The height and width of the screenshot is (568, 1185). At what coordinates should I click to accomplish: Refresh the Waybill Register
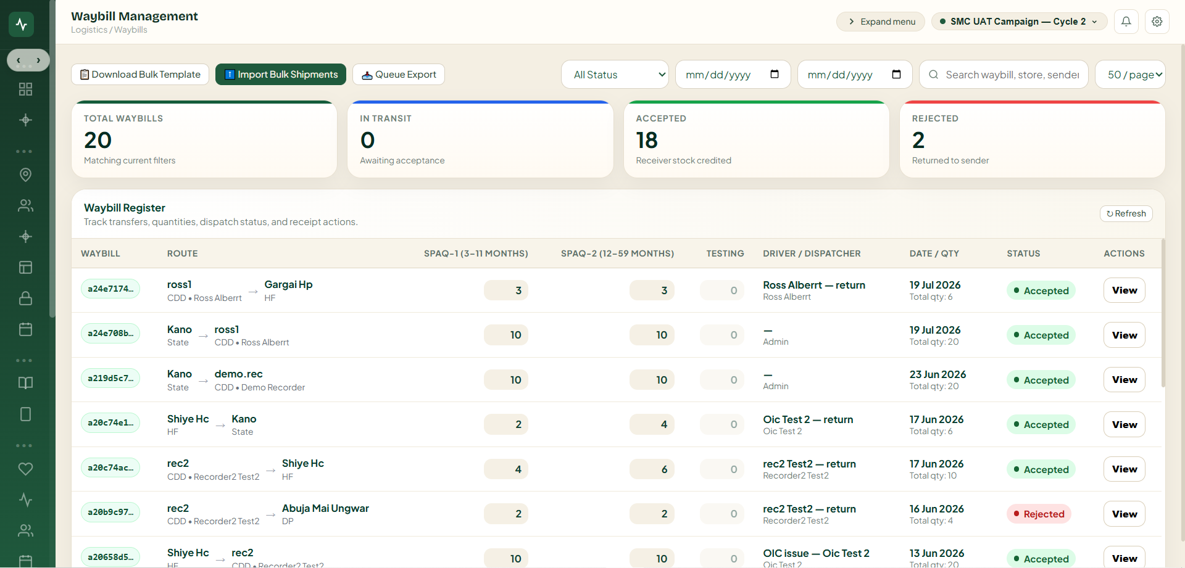[x=1126, y=213]
